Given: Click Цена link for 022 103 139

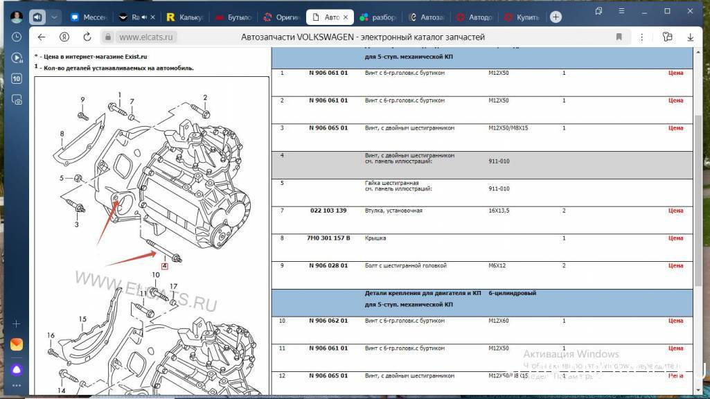Looking at the screenshot, I should [675, 211].
